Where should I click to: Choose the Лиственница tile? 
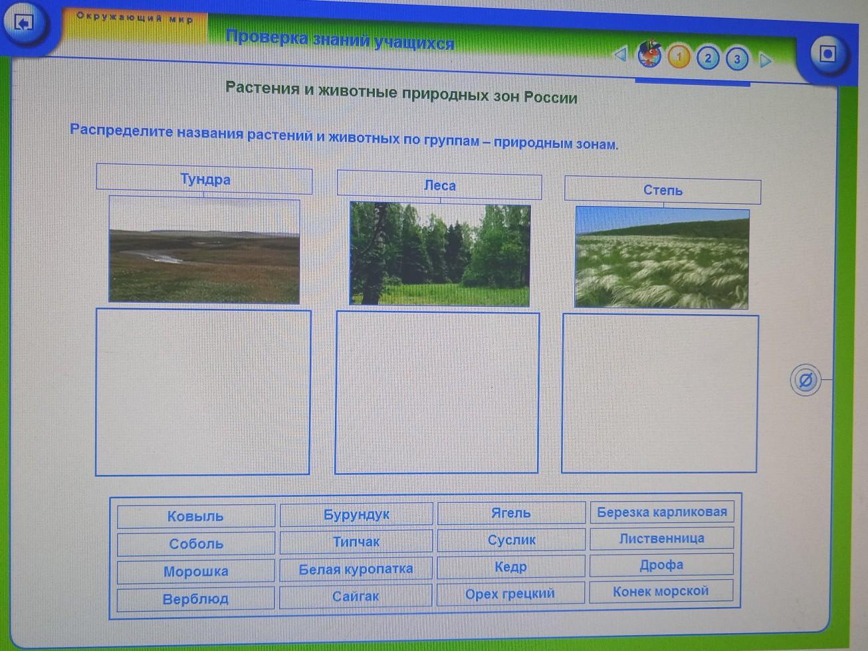pyautogui.click(x=662, y=538)
